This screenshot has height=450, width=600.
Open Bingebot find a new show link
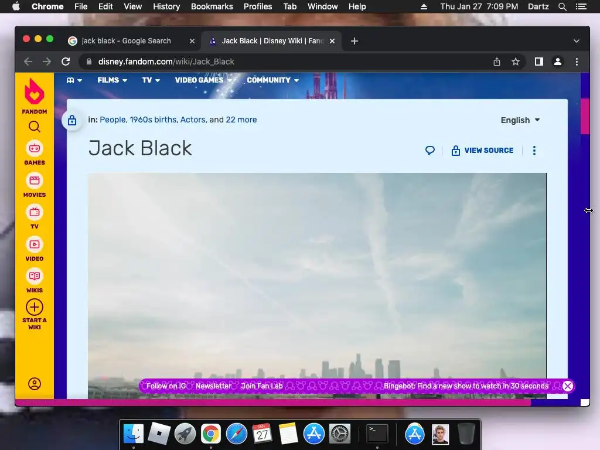point(466,386)
